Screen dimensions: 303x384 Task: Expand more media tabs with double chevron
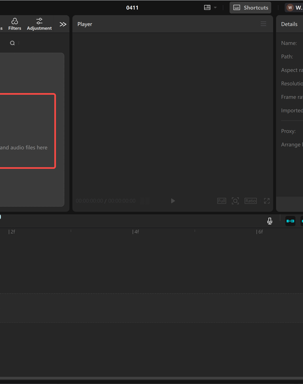click(63, 24)
